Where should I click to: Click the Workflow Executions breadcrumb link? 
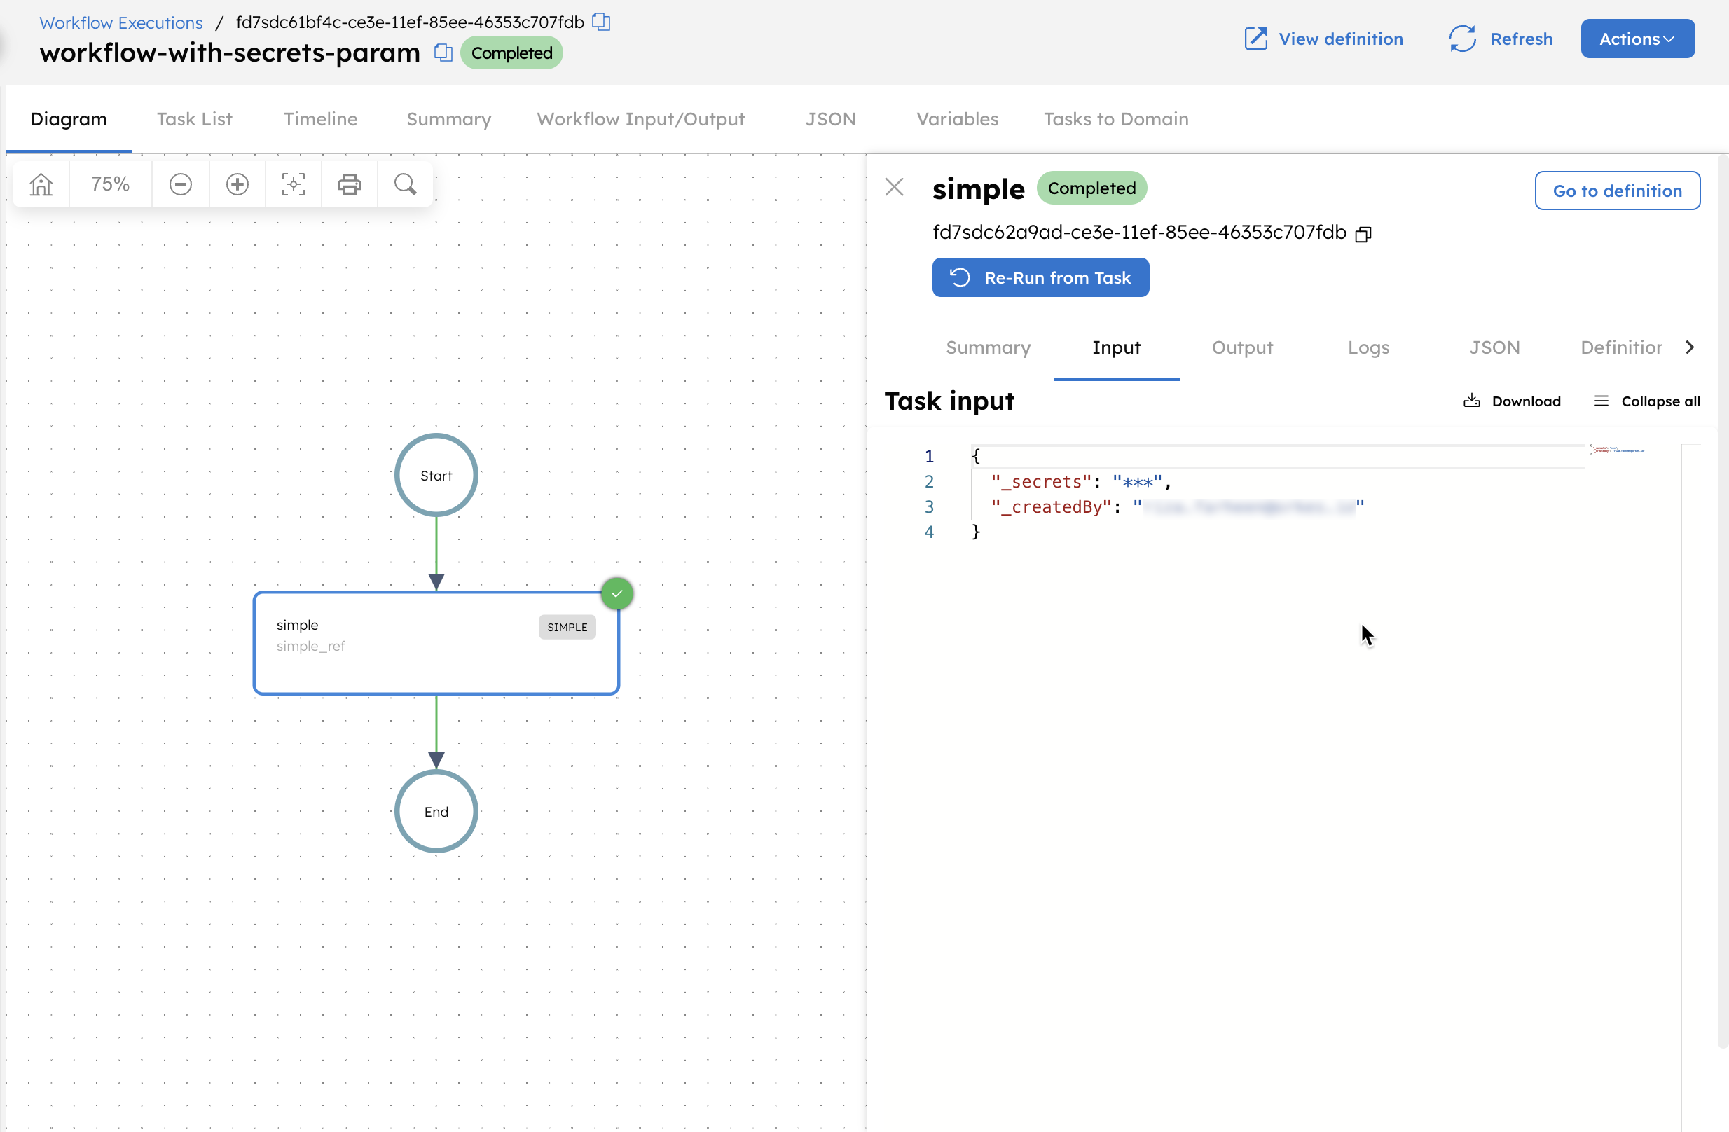click(120, 22)
